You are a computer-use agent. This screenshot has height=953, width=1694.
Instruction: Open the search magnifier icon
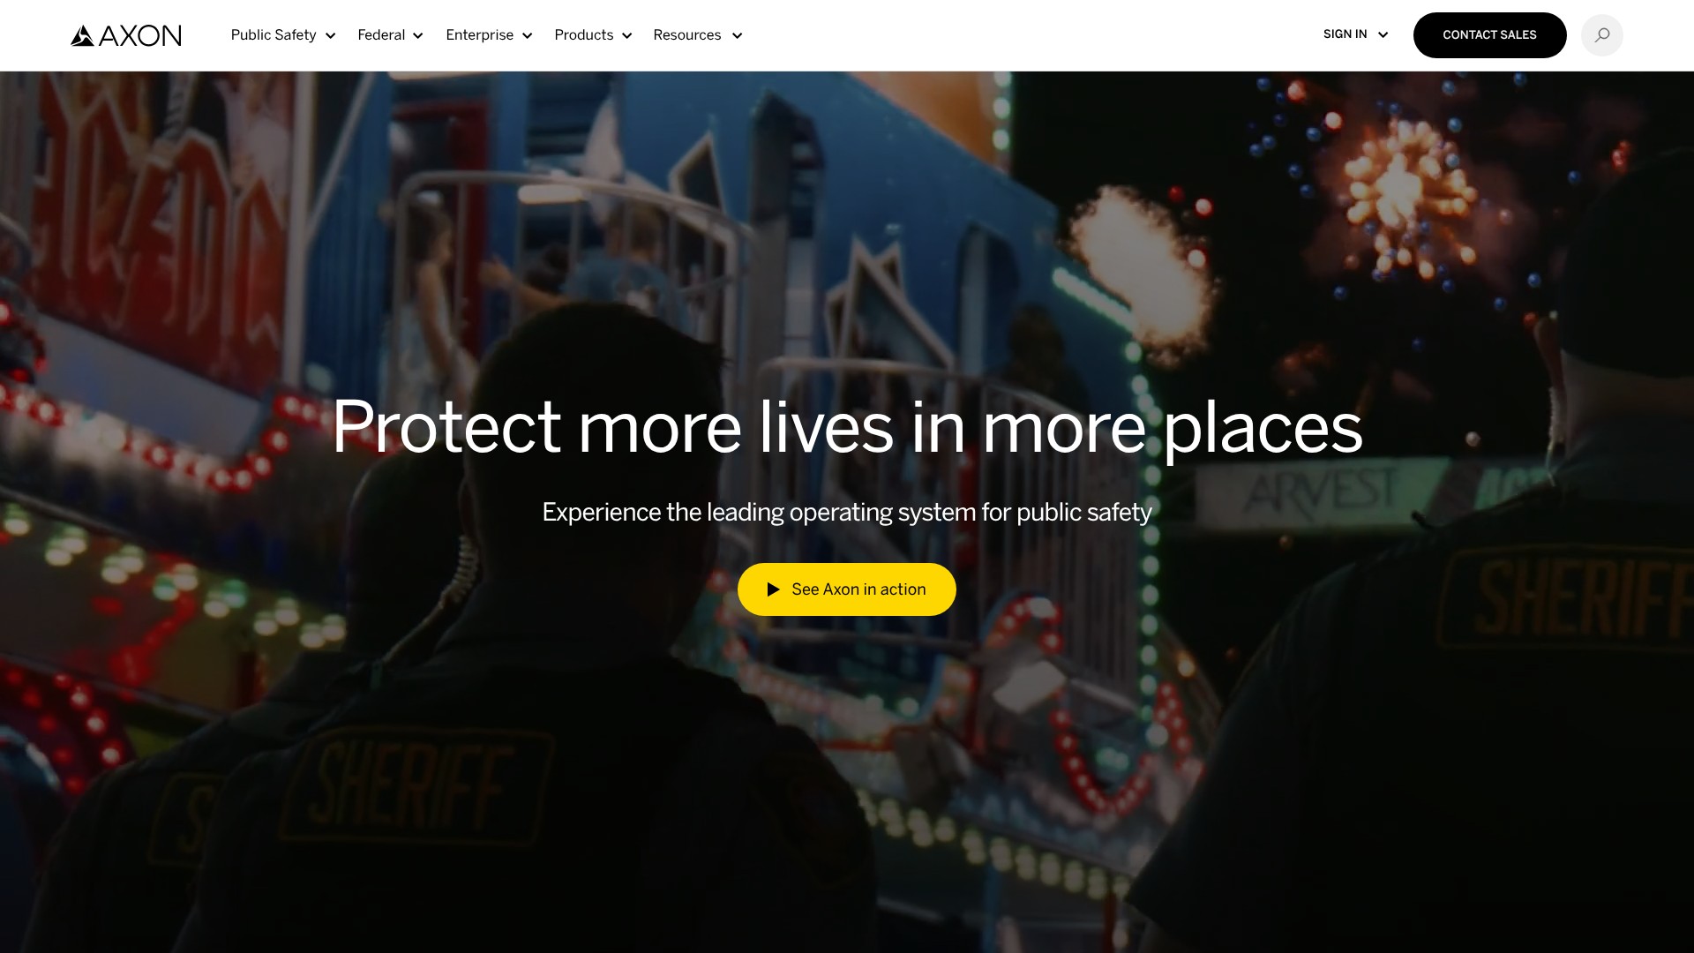pyautogui.click(x=1601, y=35)
